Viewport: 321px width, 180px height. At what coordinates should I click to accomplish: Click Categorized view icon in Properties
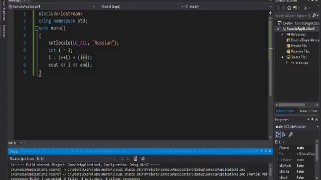278,134
